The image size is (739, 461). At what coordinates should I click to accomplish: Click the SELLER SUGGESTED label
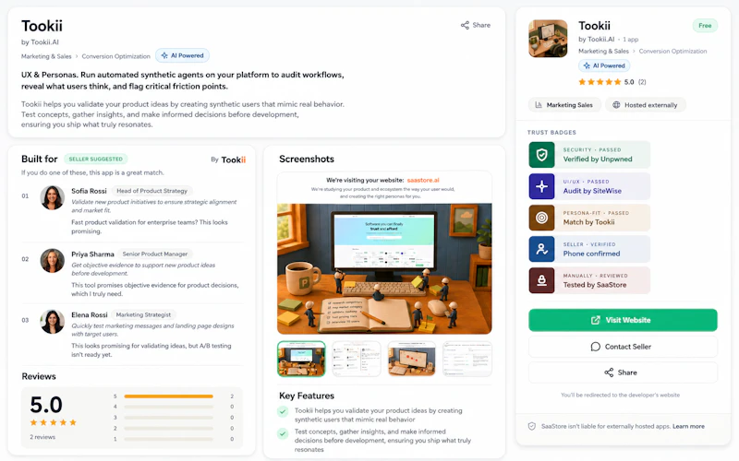(96, 159)
